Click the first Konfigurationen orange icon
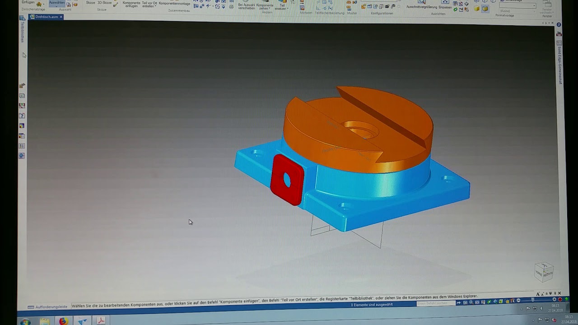This screenshot has width=578, height=325. 364,6
